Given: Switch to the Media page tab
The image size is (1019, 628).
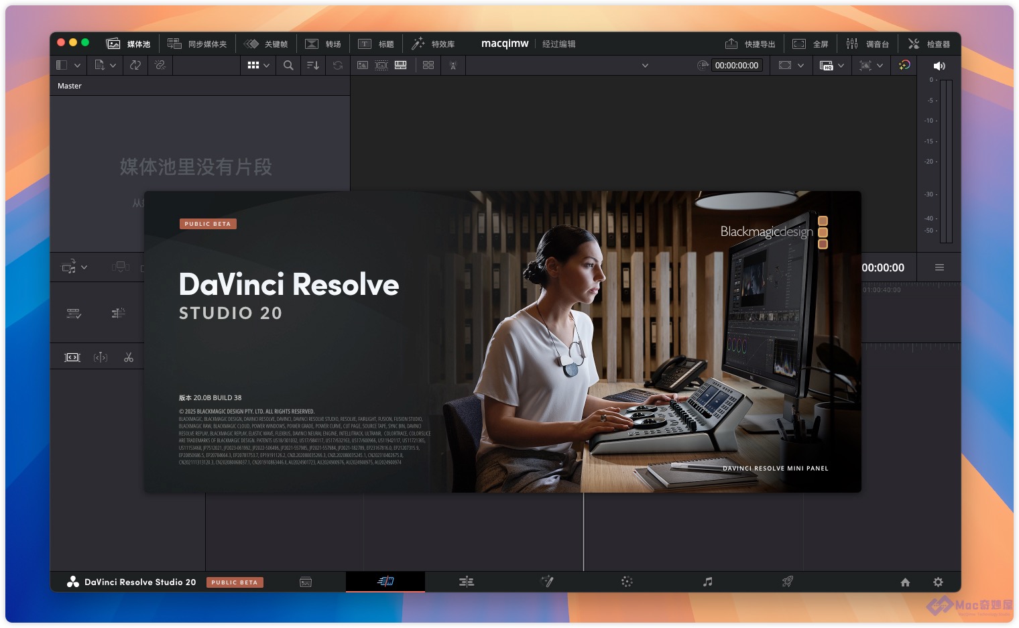Looking at the screenshot, I should [x=306, y=582].
